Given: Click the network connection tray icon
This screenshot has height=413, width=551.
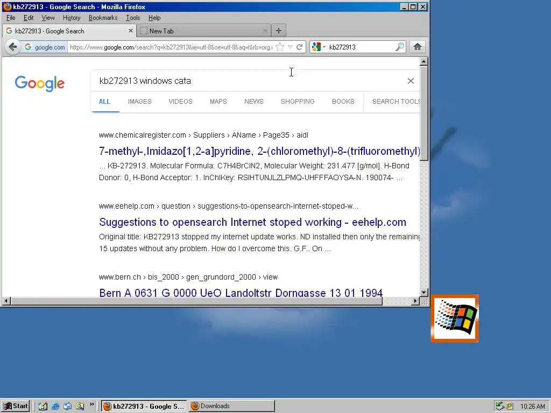Looking at the screenshot, I should tap(500, 407).
